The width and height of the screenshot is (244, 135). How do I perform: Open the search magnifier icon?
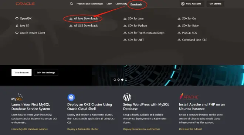pyautogui.click(x=71, y=4)
